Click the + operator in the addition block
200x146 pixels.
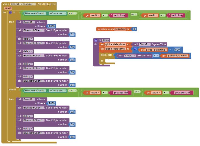(170, 50)
